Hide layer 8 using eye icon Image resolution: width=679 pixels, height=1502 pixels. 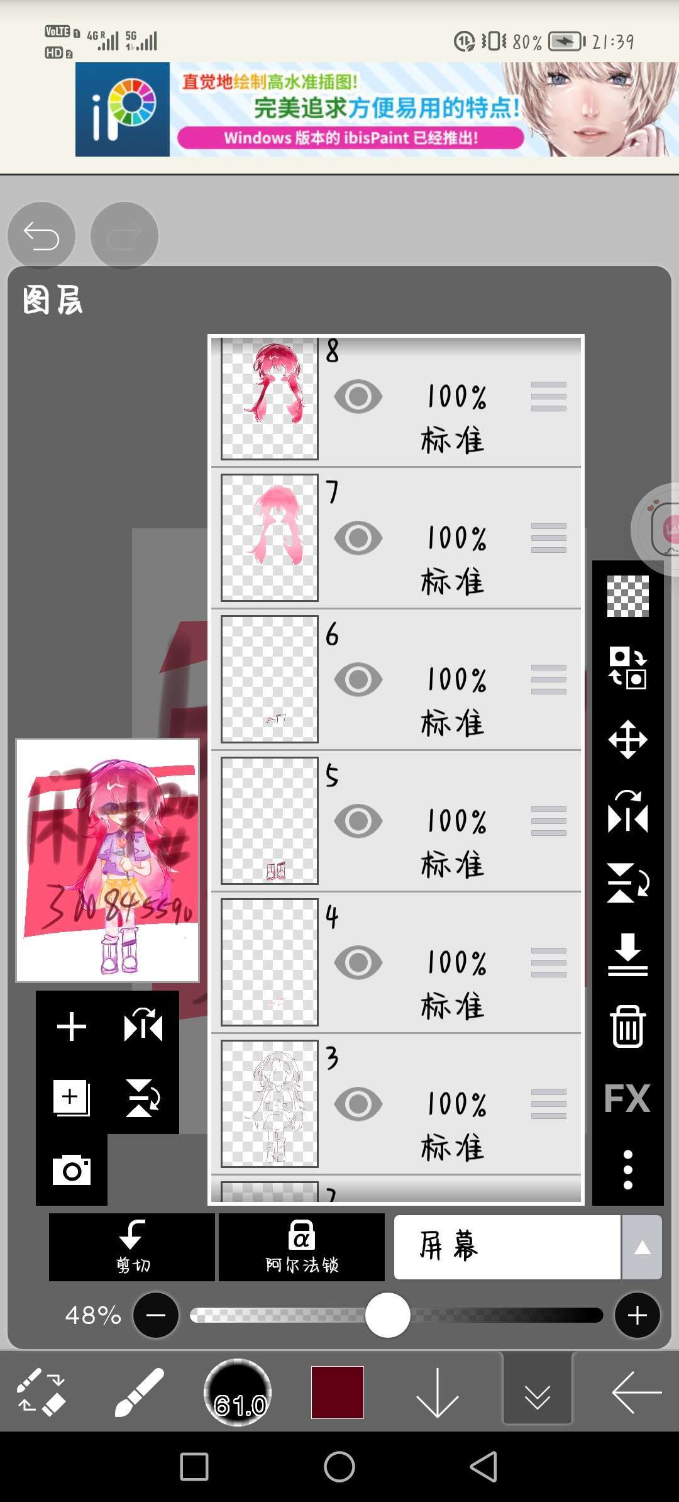point(358,396)
